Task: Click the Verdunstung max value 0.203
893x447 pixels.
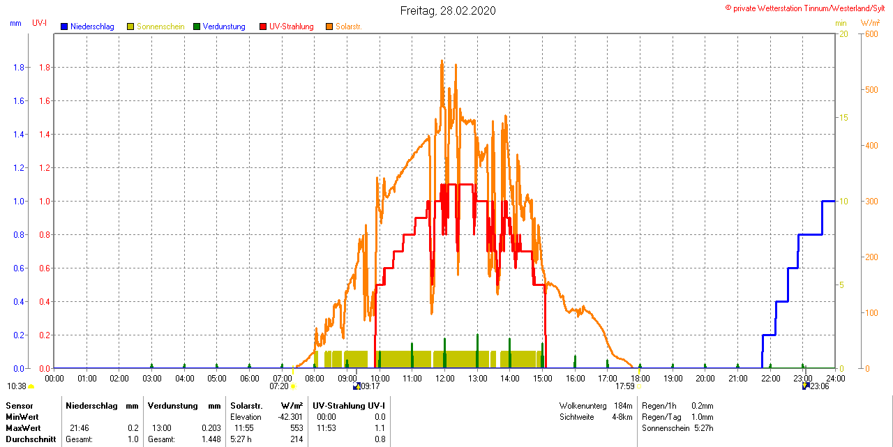Action: click(x=211, y=427)
